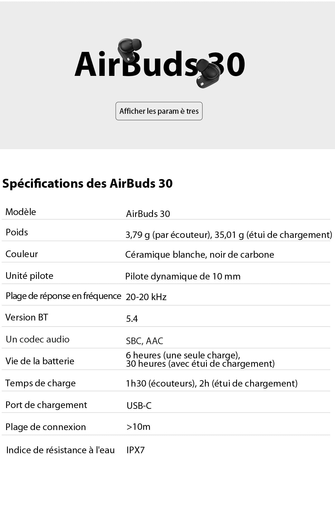Click the "IPX7" water resistance value
Viewport: 335px width, 509px height.
pos(136,450)
